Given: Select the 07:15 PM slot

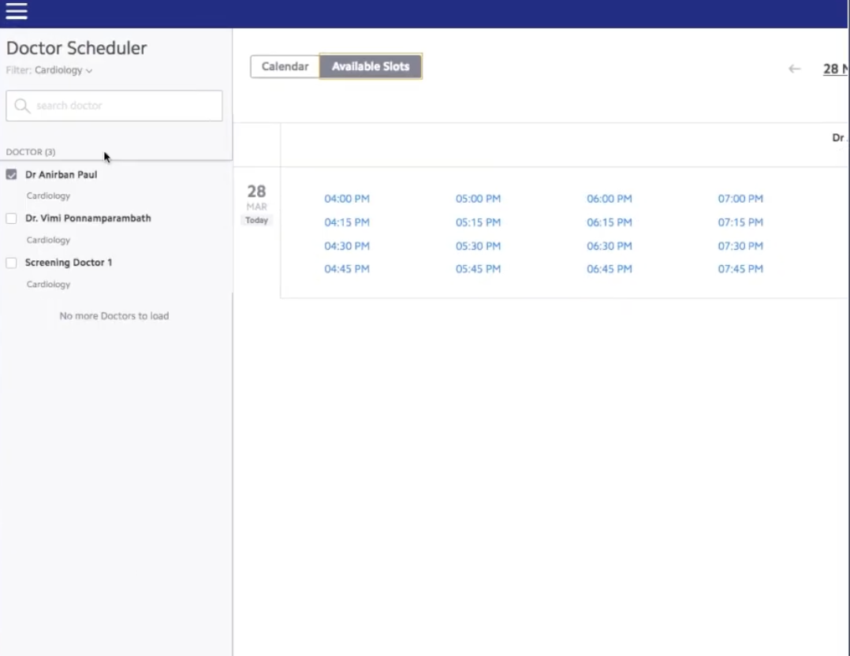Looking at the screenshot, I should click(740, 222).
